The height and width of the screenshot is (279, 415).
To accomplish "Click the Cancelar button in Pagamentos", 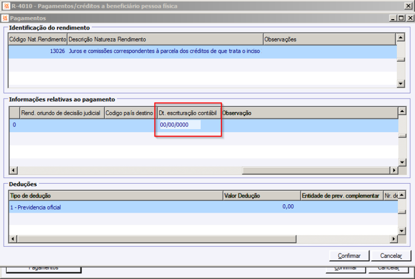I will (391, 256).
